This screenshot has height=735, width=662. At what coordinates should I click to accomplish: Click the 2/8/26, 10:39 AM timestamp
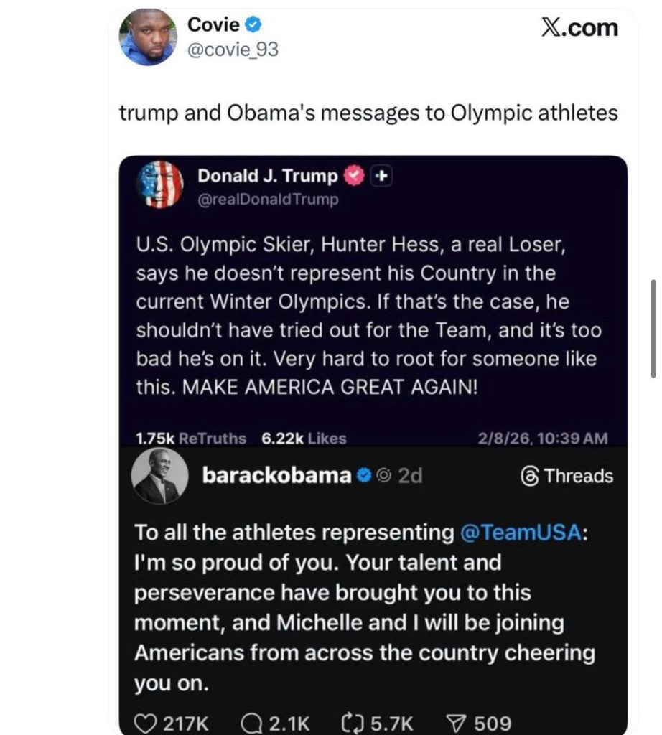pos(543,438)
